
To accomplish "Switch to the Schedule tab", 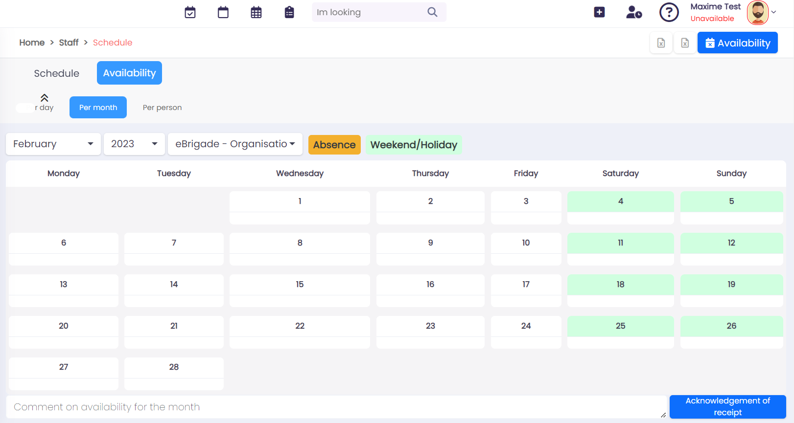I will pos(56,73).
